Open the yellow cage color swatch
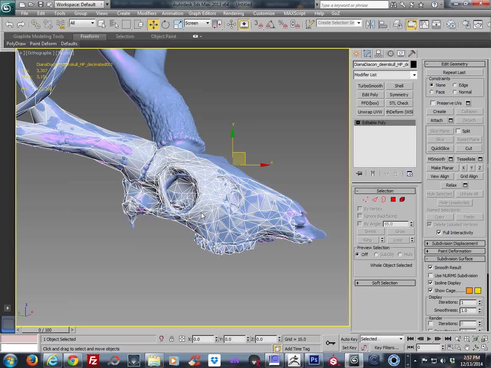491x368 pixels. click(478, 291)
